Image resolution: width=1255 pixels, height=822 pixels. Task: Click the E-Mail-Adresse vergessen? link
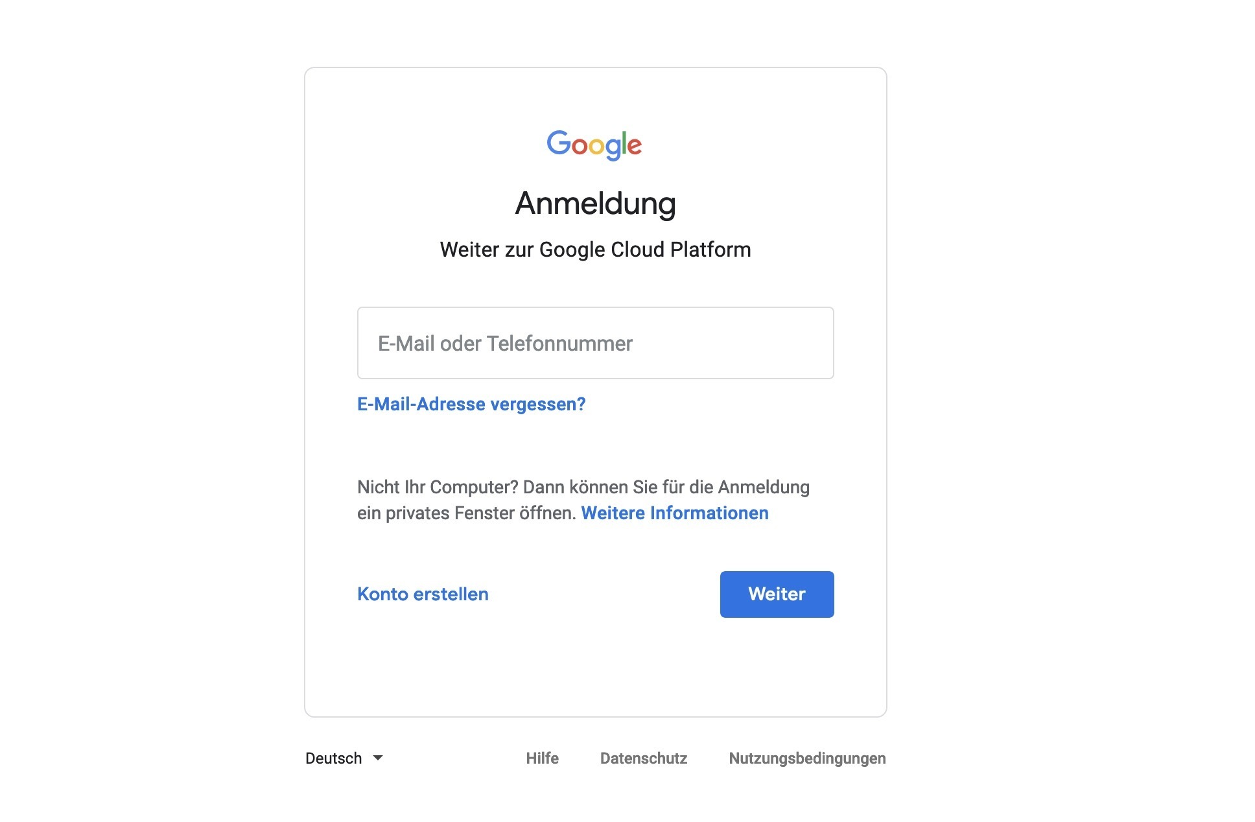(471, 404)
